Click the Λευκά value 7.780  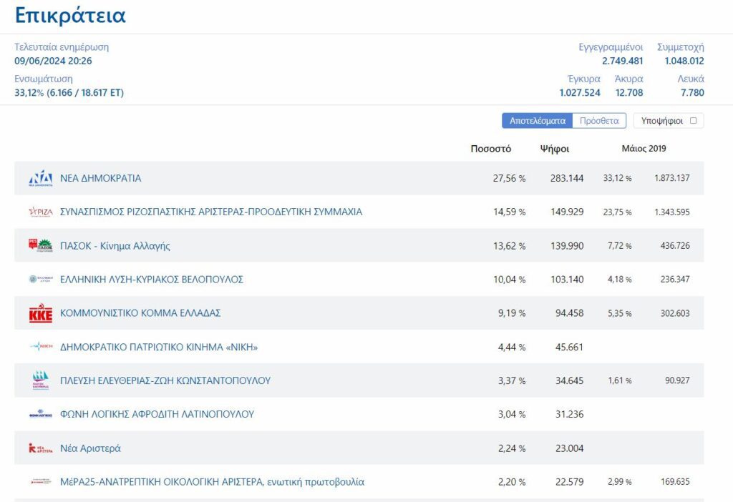(x=692, y=92)
